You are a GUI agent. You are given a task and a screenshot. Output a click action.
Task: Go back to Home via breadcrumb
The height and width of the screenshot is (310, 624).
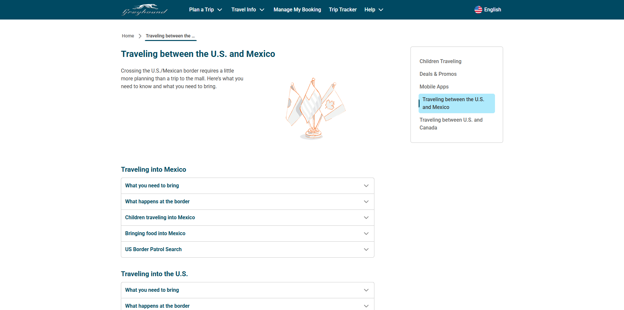pos(128,36)
